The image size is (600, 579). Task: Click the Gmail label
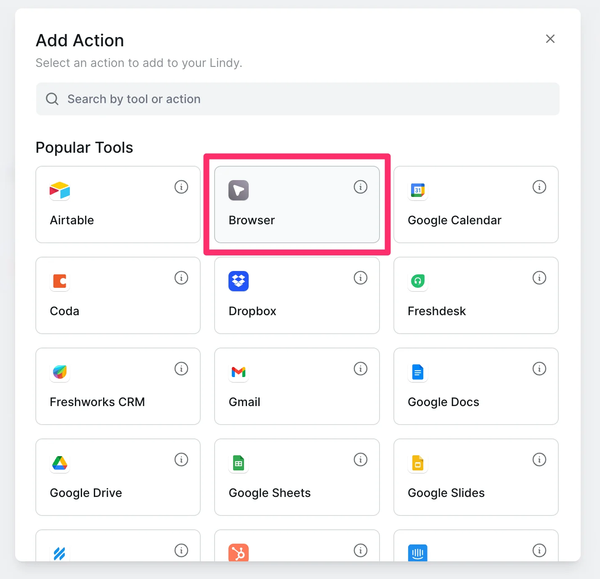[x=244, y=402]
